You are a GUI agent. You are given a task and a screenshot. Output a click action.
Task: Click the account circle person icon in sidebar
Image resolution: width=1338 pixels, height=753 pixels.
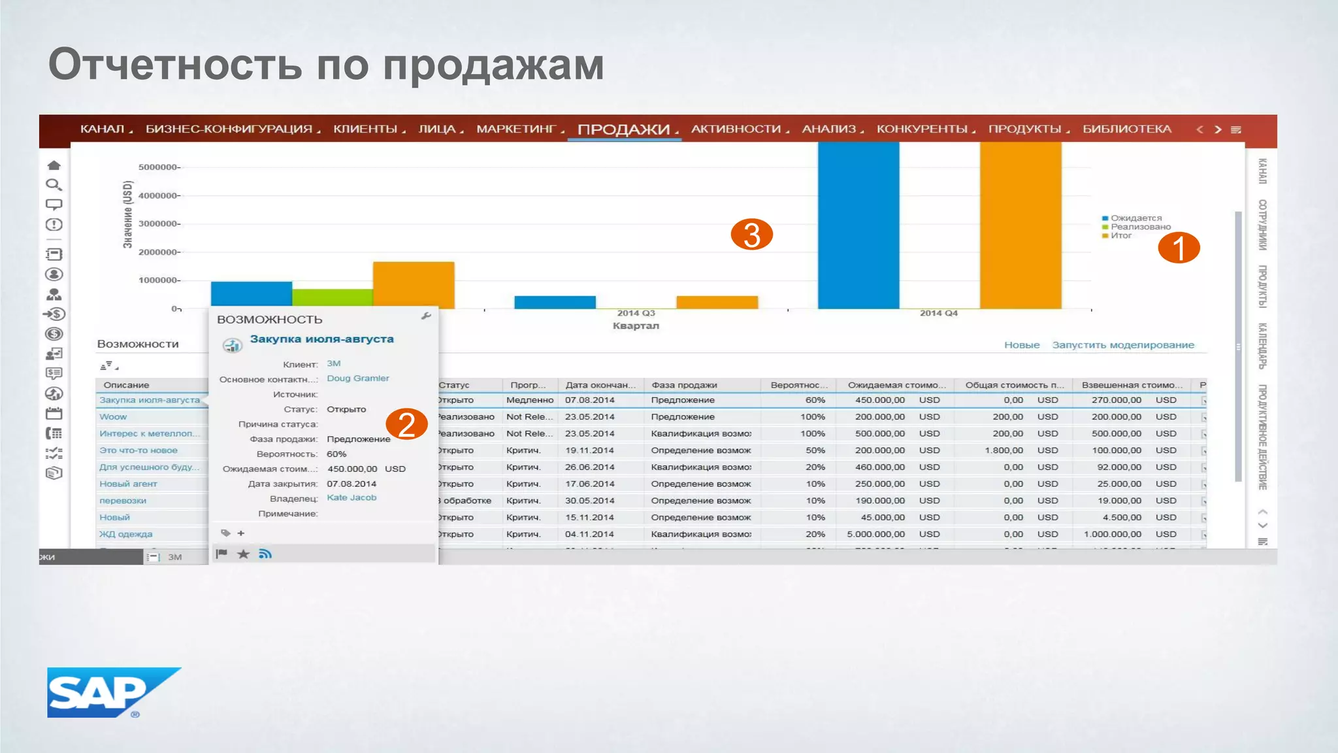(x=54, y=275)
